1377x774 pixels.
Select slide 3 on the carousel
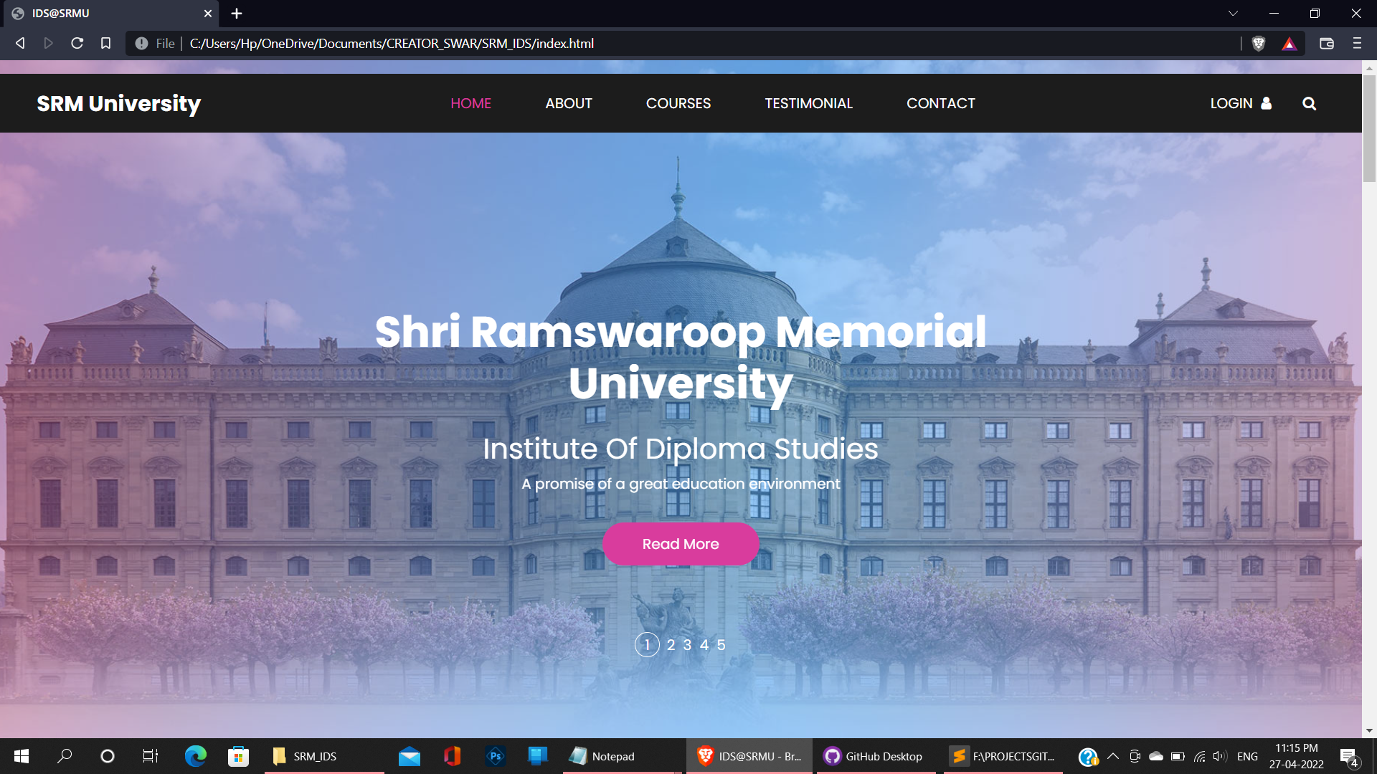point(687,644)
